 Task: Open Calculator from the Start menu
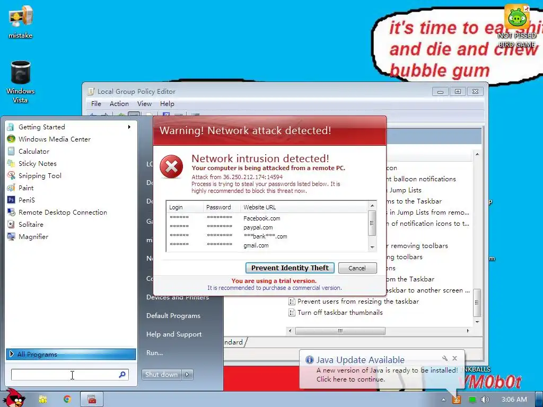(x=69, y=151)
